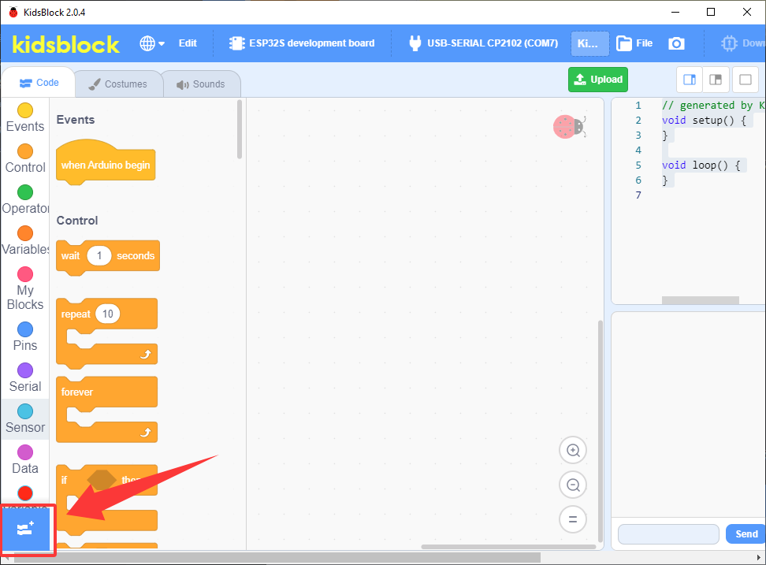This screenshot has height=565, width=766.
Task: Click the add extension button
Action: [x=26, y=530]
